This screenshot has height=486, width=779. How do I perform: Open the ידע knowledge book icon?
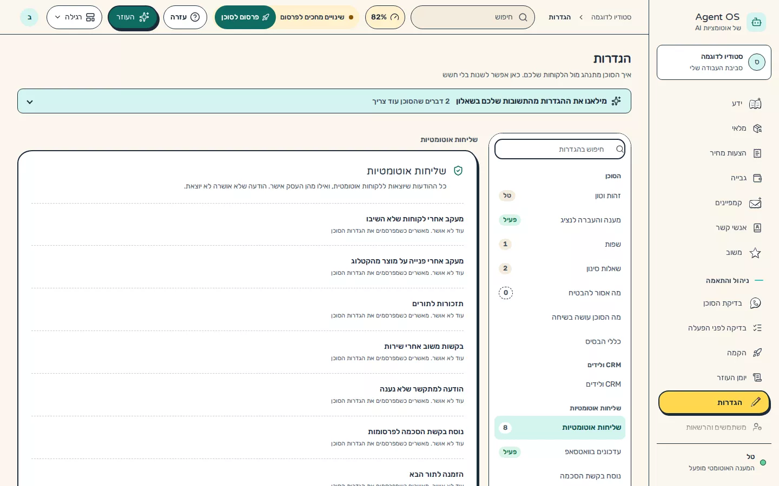[x=756, y=104]
